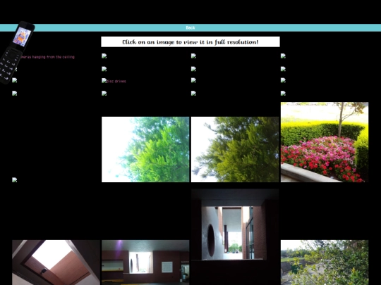Open the brick corridor with round window photo
381x285 pixels.
click(x=235, y=236)
